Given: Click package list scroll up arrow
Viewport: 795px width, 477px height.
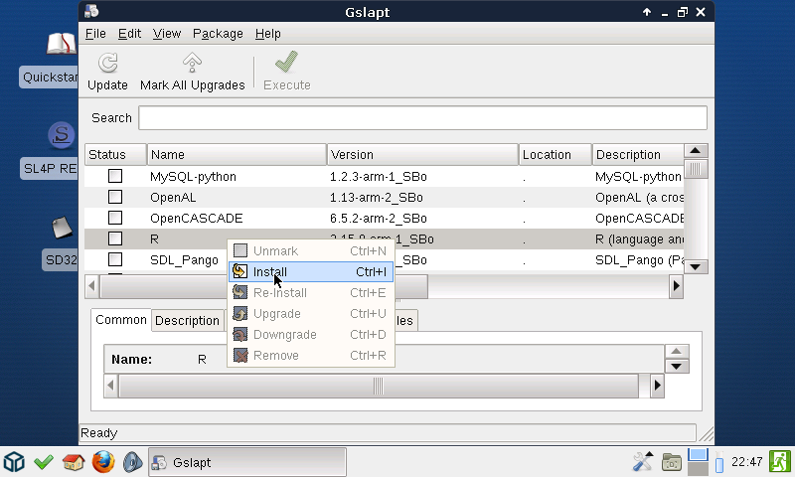Looking at the screenshot, I should [696, 150].
